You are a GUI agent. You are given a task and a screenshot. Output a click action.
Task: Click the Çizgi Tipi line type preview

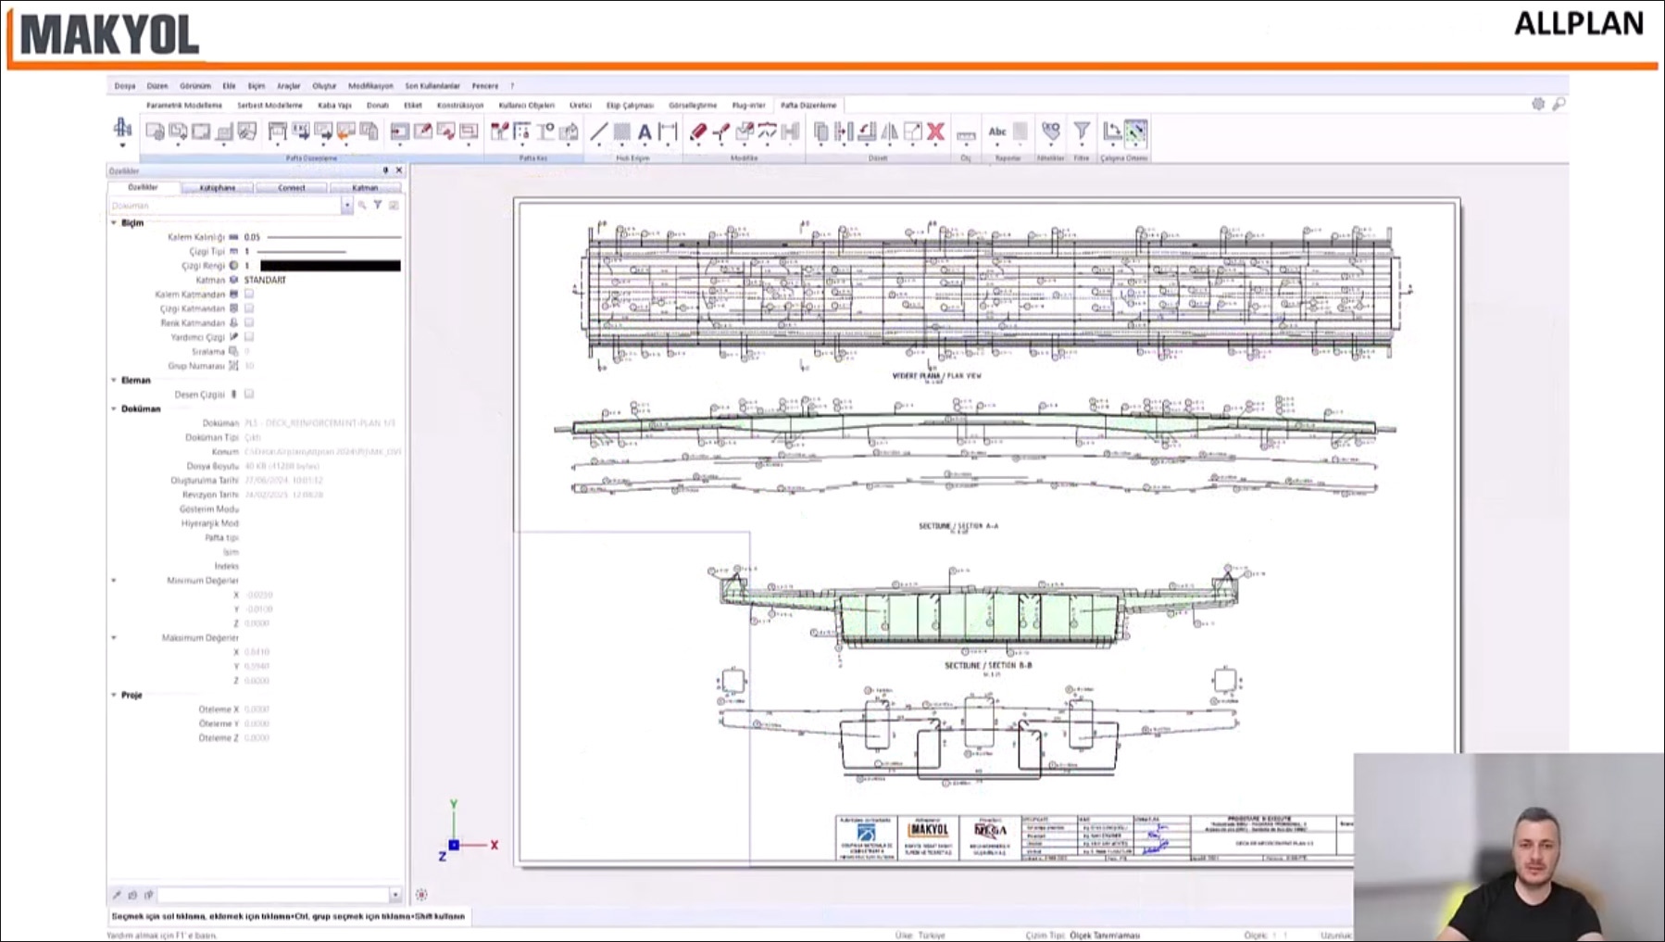302,251
